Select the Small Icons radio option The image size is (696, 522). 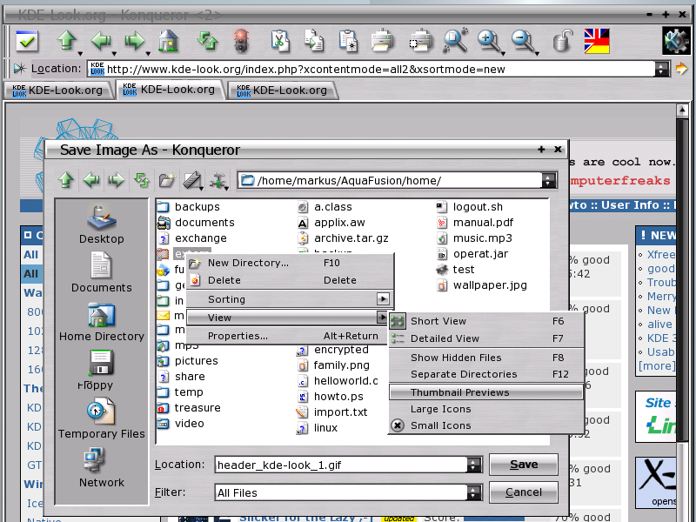tap(486, 425)
